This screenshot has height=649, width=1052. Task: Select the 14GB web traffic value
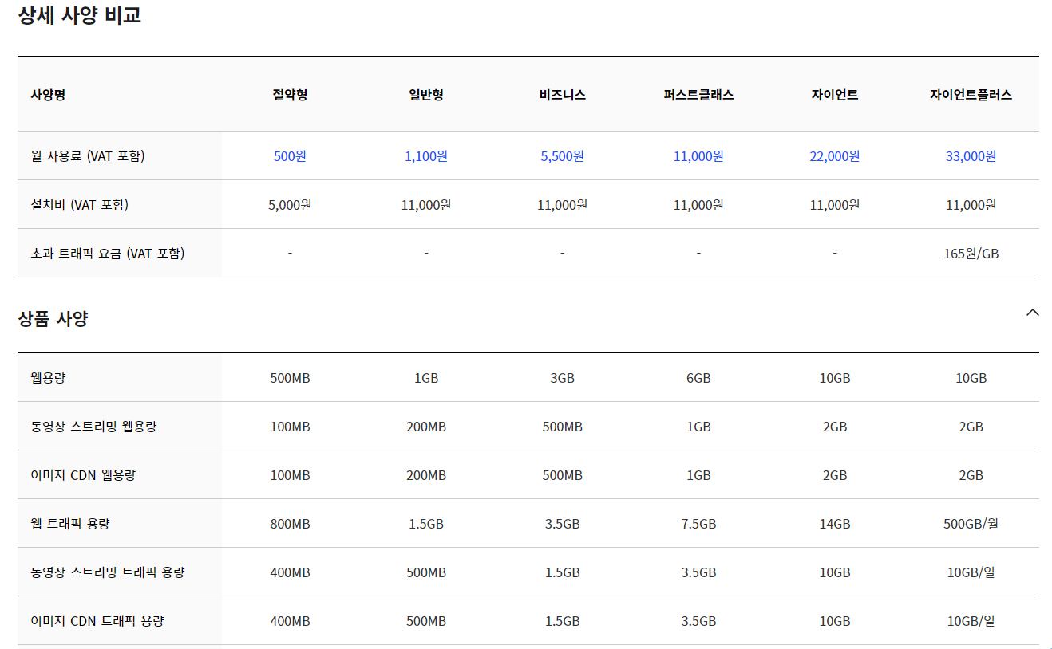pyautogui.click(x=835, y=524)
